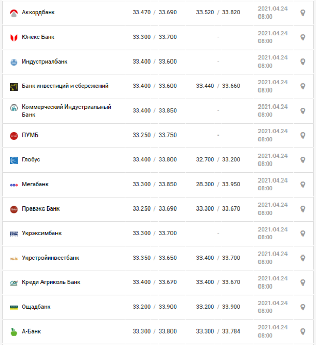The image size is (316, 345).
Task: Open the Индустриалбанк link
Action: (x=45, y=62)
